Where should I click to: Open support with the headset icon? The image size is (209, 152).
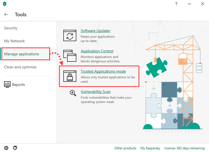point(15,148)
